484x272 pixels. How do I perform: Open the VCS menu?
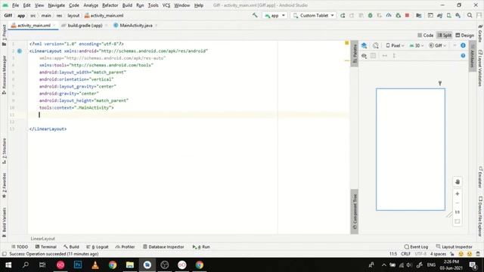pyautogui.click(x=166, y=5)
